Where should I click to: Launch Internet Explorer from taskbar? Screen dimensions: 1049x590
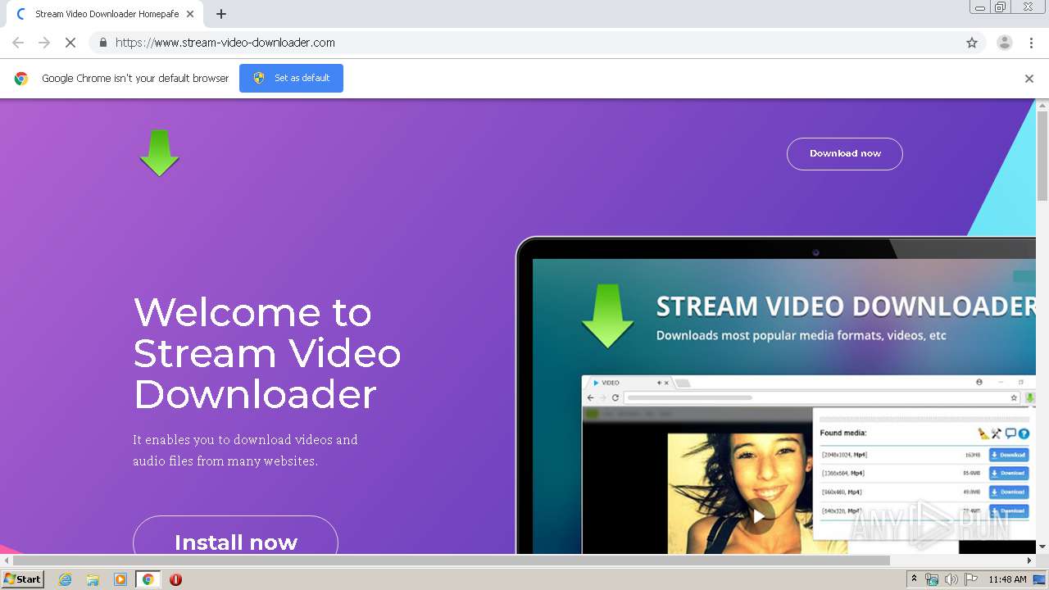[x=65, y=579]
